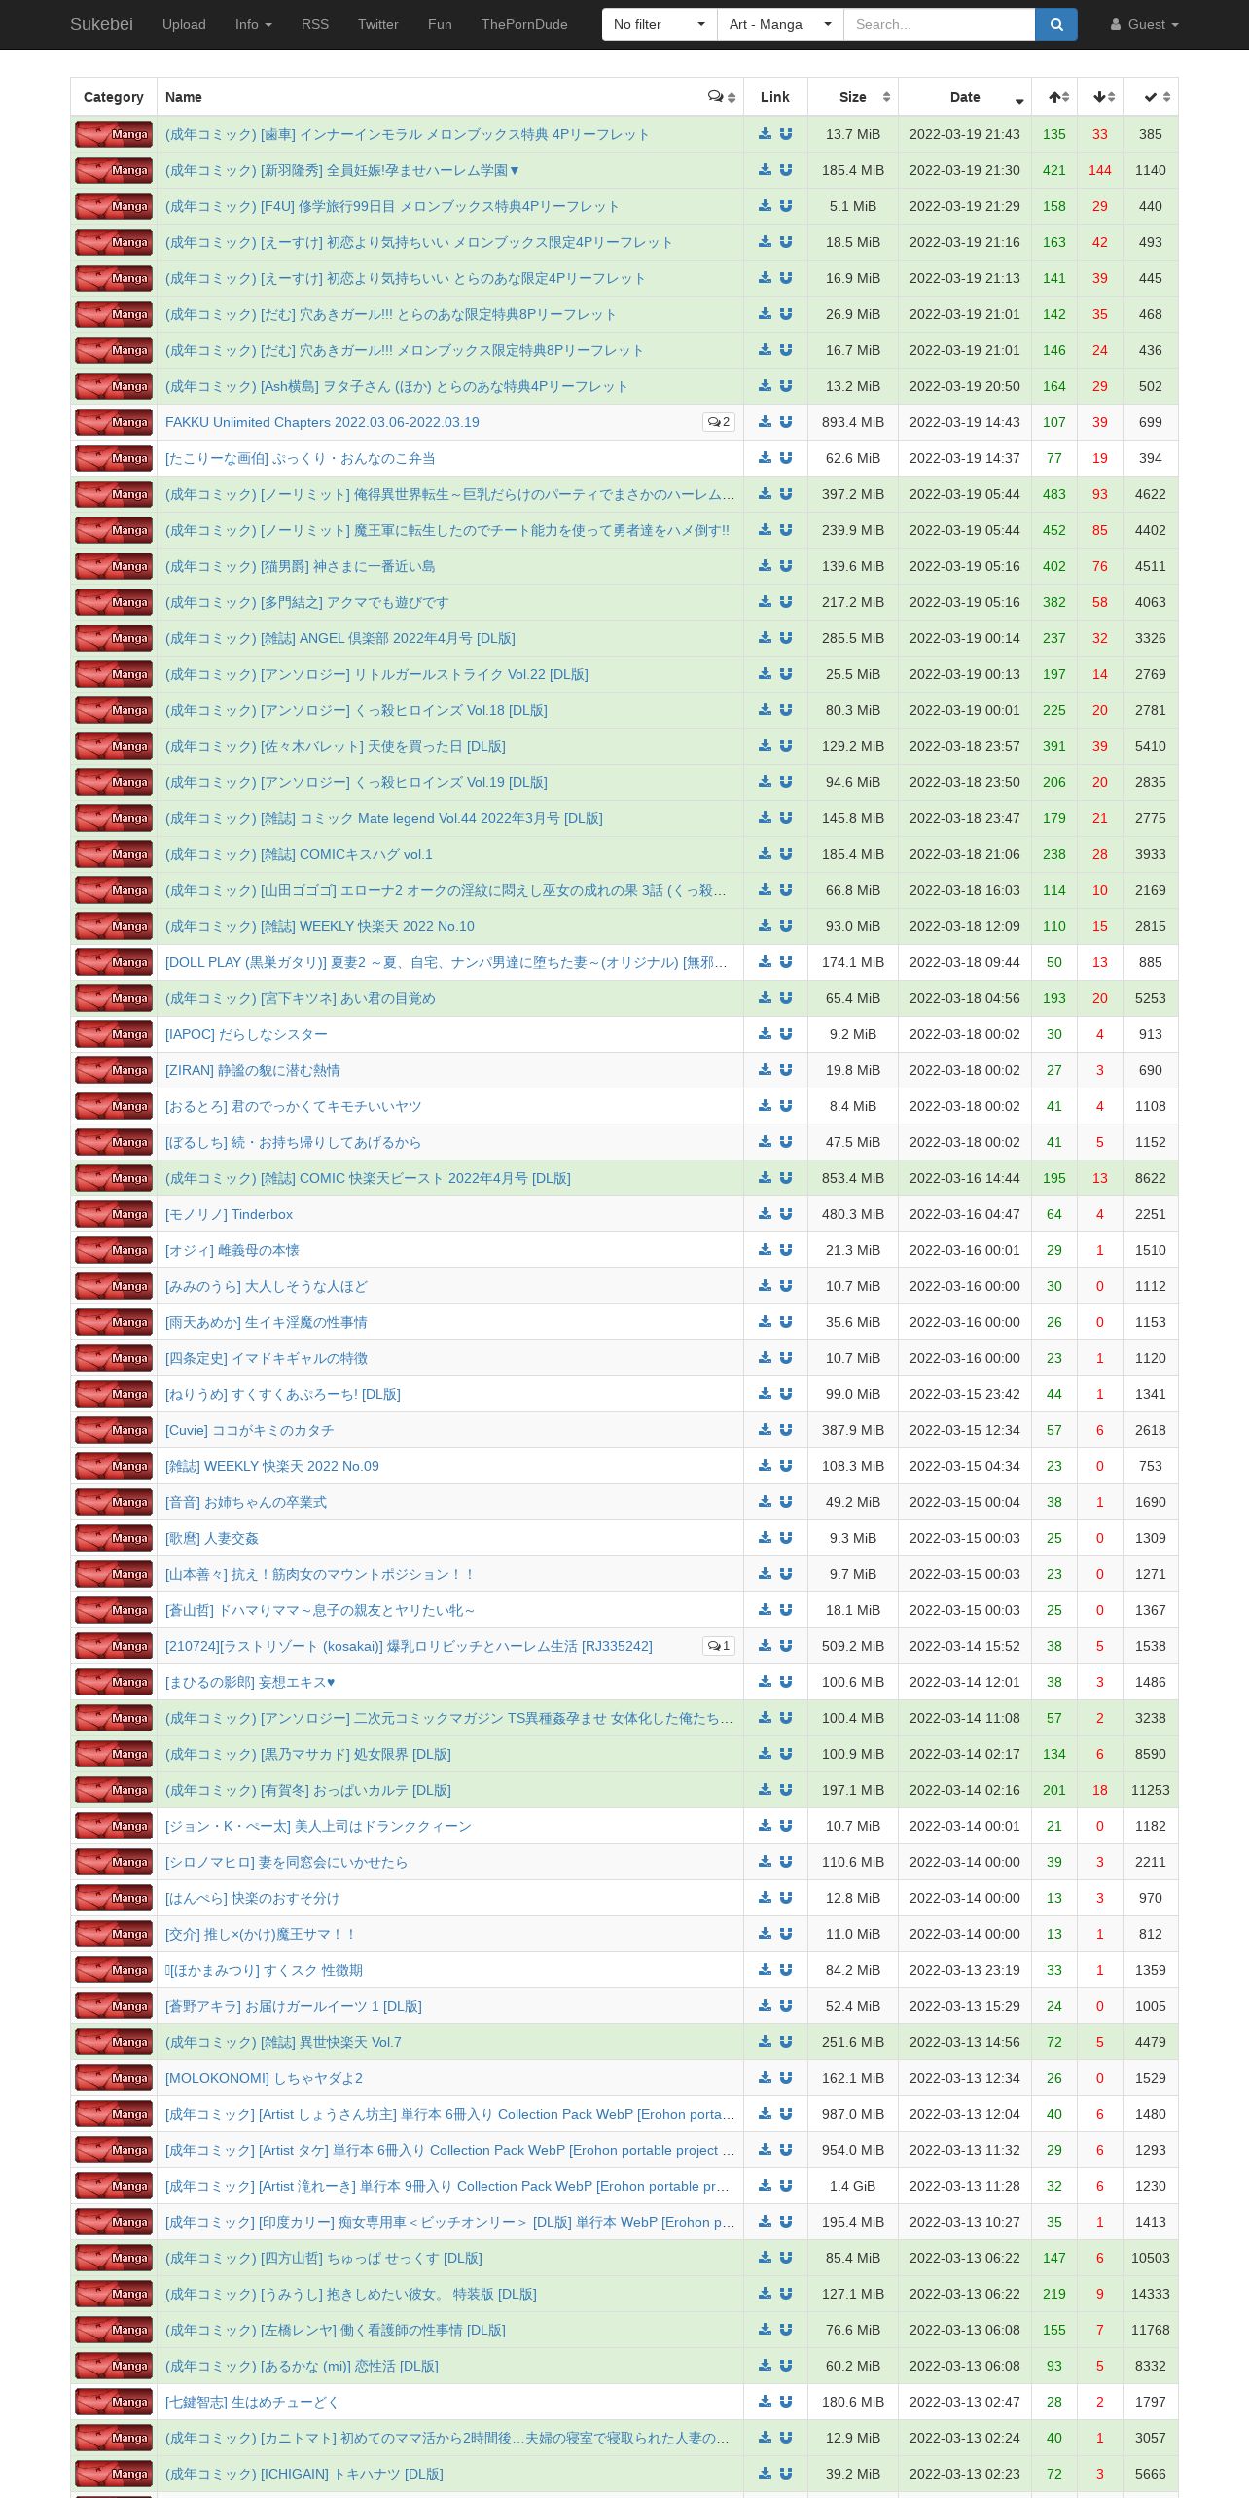1249x2498 pixels.
Task: Open magnet link for the [Cuvie] row
Action: point(786,1430)
